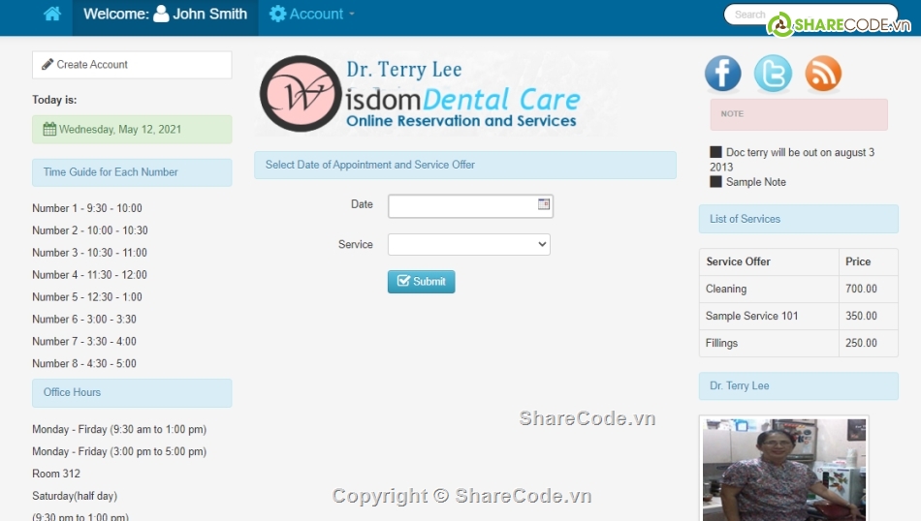Expand the Service dropdown
The width and height of the screenshot is (921, 521).
(468, 245)
